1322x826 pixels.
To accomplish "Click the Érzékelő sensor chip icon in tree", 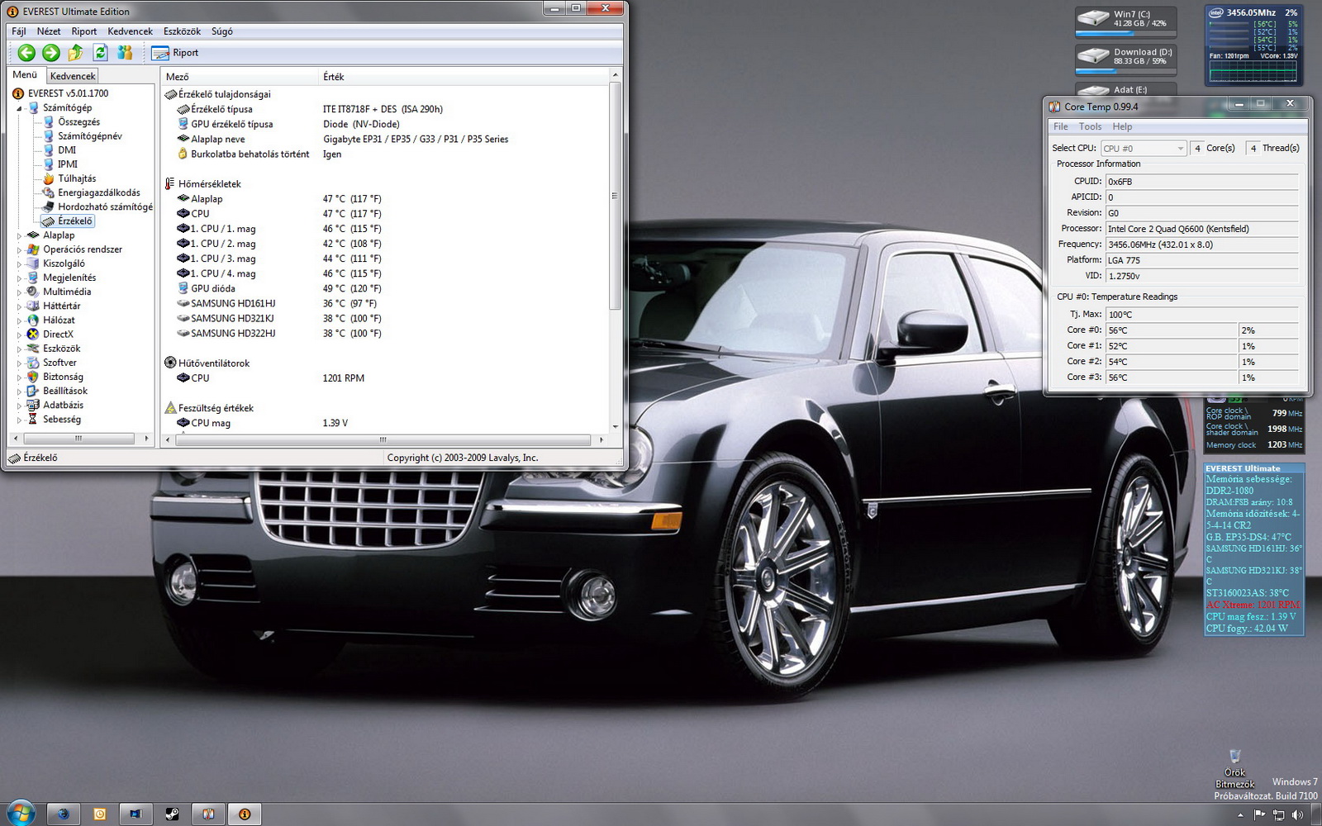I will click(x=48, y=221).
